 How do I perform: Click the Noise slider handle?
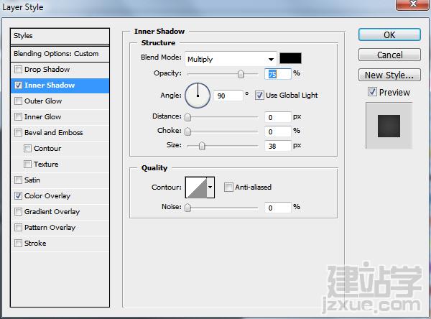pos(187,208)
